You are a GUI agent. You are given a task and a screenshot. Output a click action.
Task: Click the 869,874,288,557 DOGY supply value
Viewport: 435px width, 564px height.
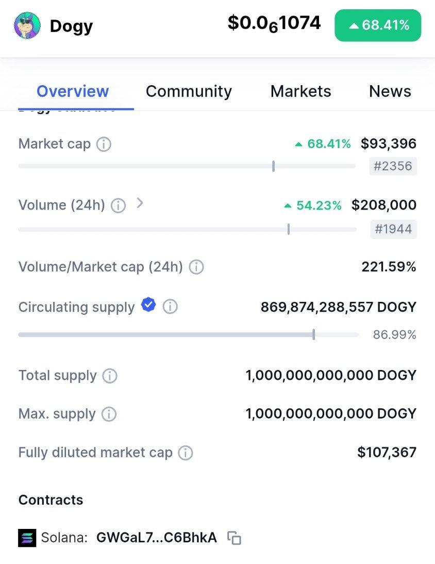pyautogui.click(x=339, y=307)
